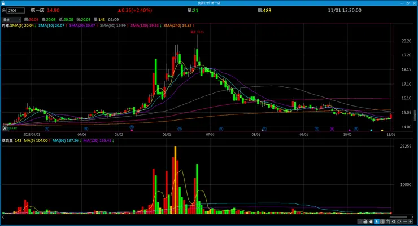Click MA(120) 155.41 volume label

click(x=98, y=140)
